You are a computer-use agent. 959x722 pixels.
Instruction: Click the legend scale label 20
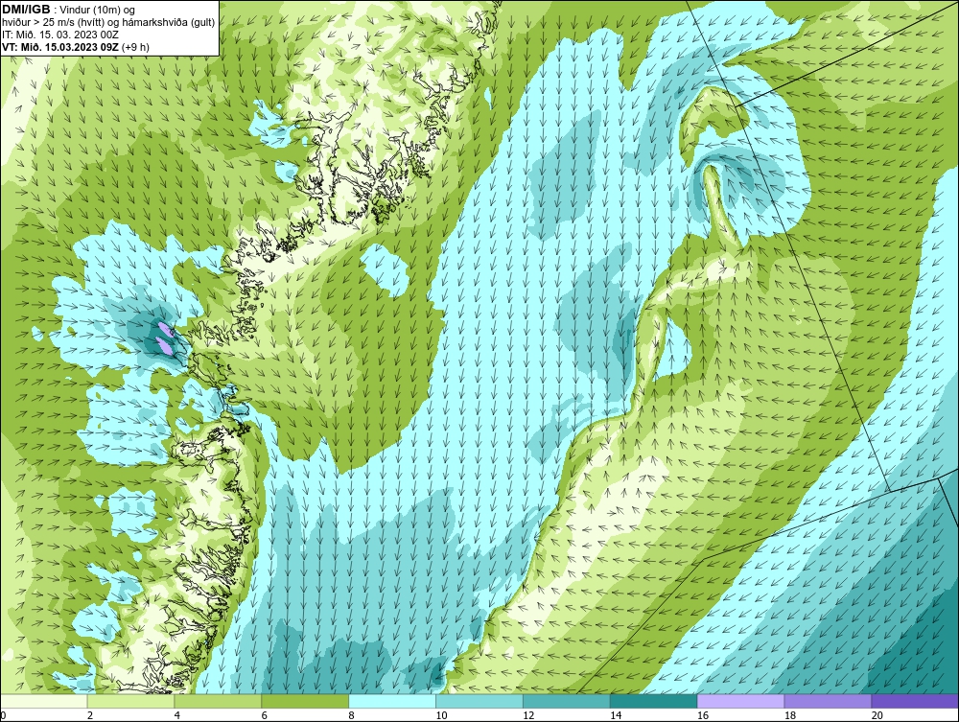click(x=877, y=715)
